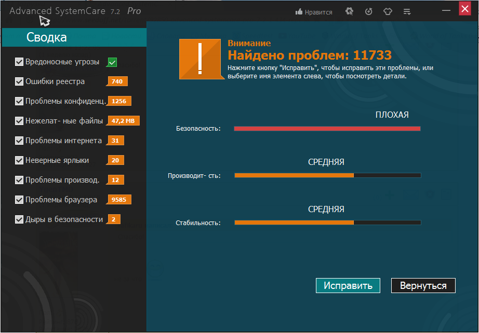Click the 12 badge for performance problems
This screenshot has height=333, width=479.
click(x=115, y=180)
